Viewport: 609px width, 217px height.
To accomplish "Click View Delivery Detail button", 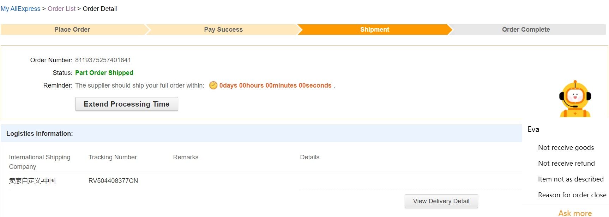I will pos(441,201).
